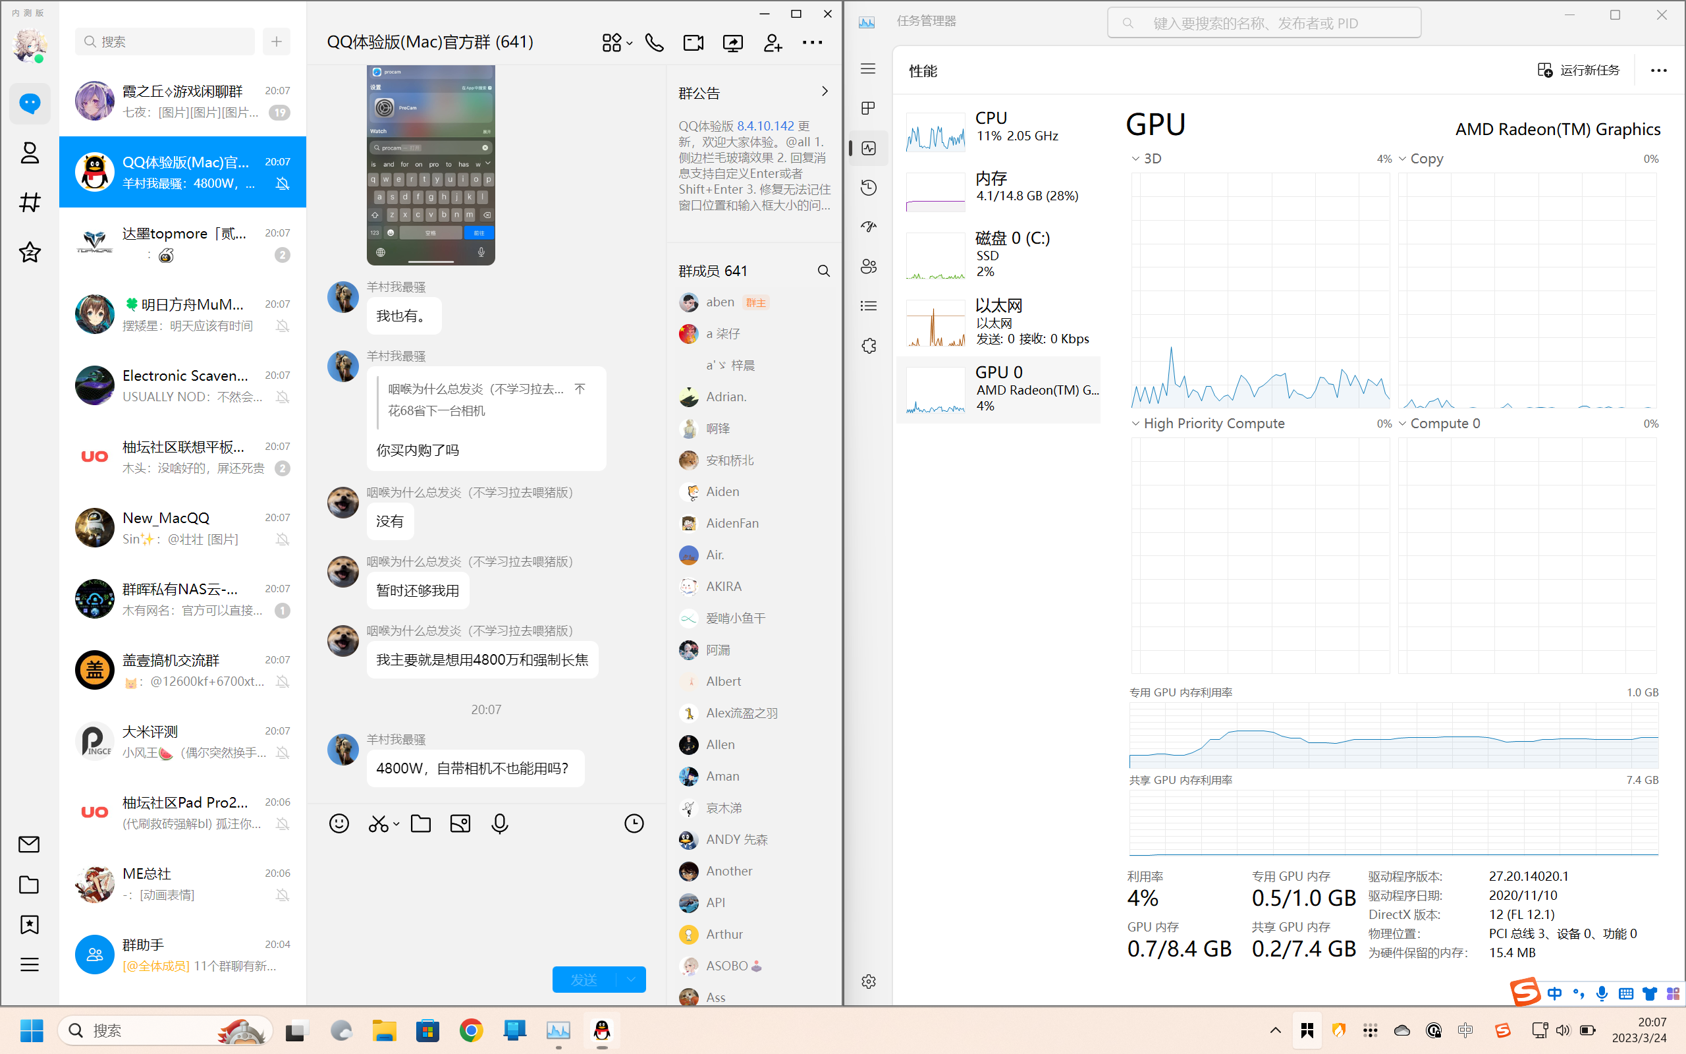Image resolution: width=1686 pixels, height=1054 pixels.
Task: Expand the group announcement panel arrow
Action: click(x=824, y=92)
